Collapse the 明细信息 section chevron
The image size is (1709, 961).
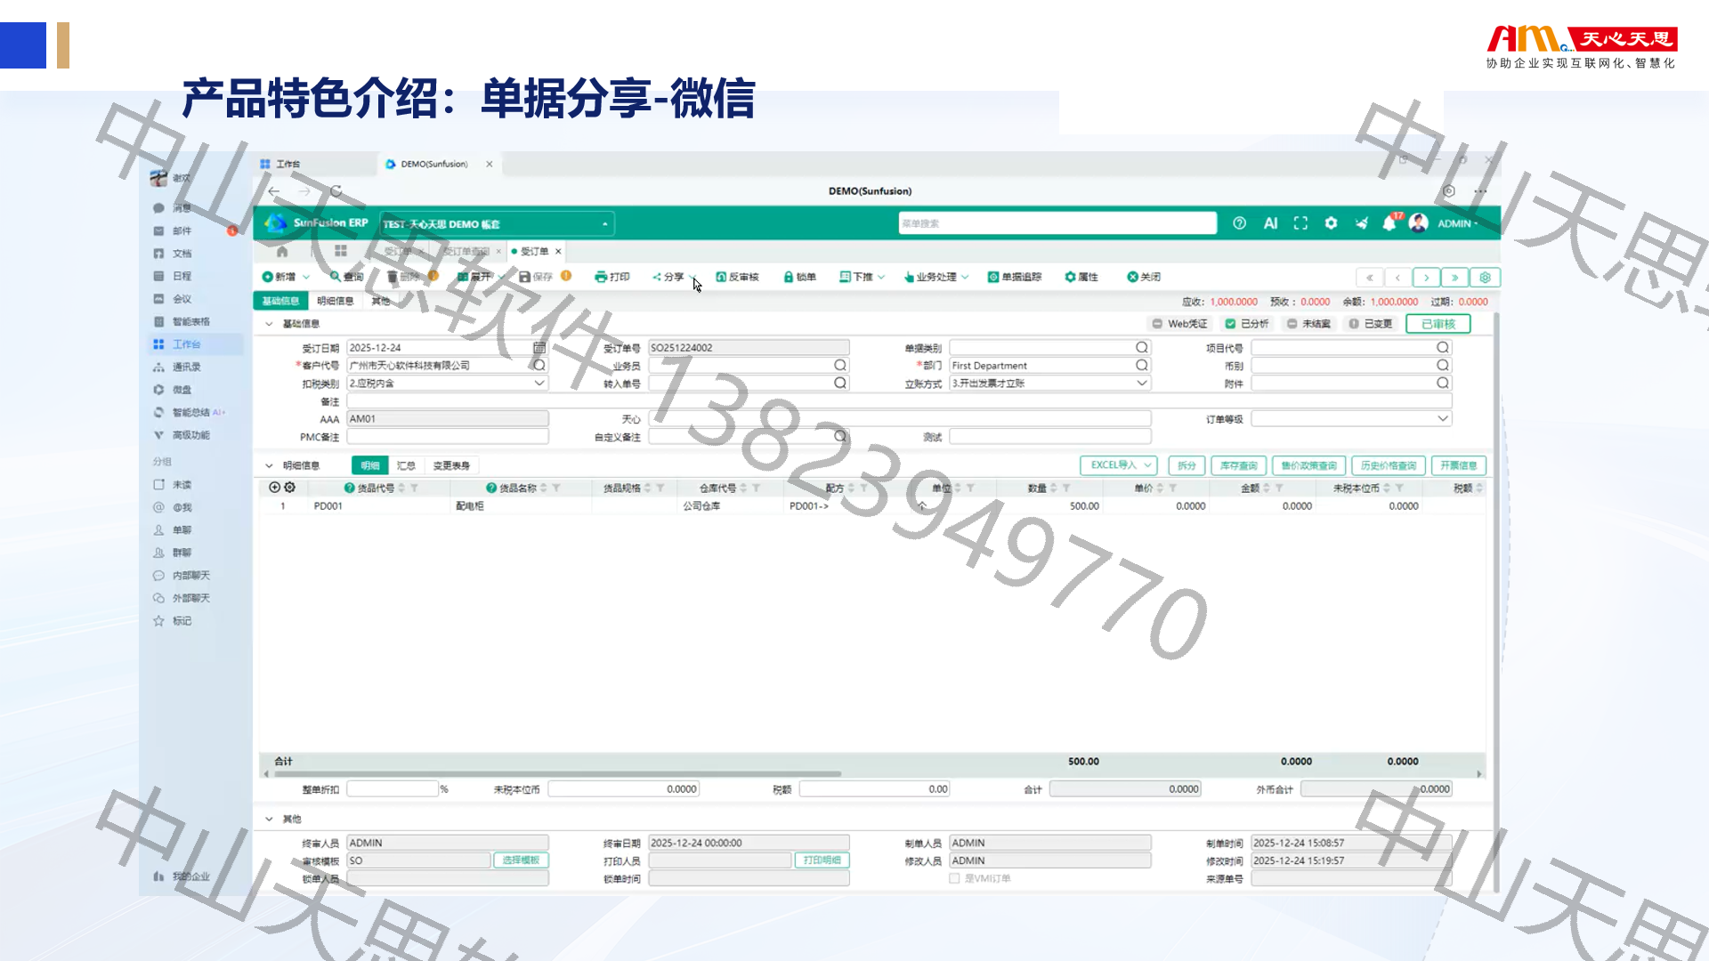coord(269,465)
